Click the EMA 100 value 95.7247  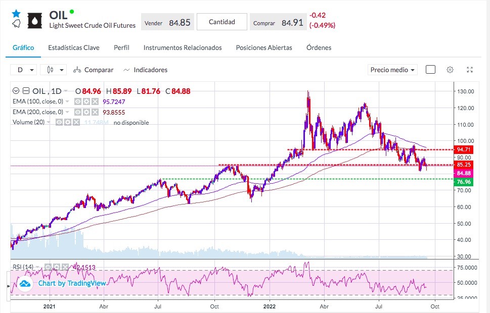114,102
